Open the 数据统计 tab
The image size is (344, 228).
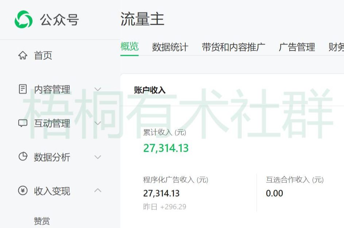point(170,47)
